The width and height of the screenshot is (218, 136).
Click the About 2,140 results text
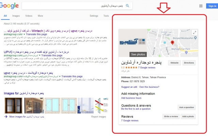(21, 24)
